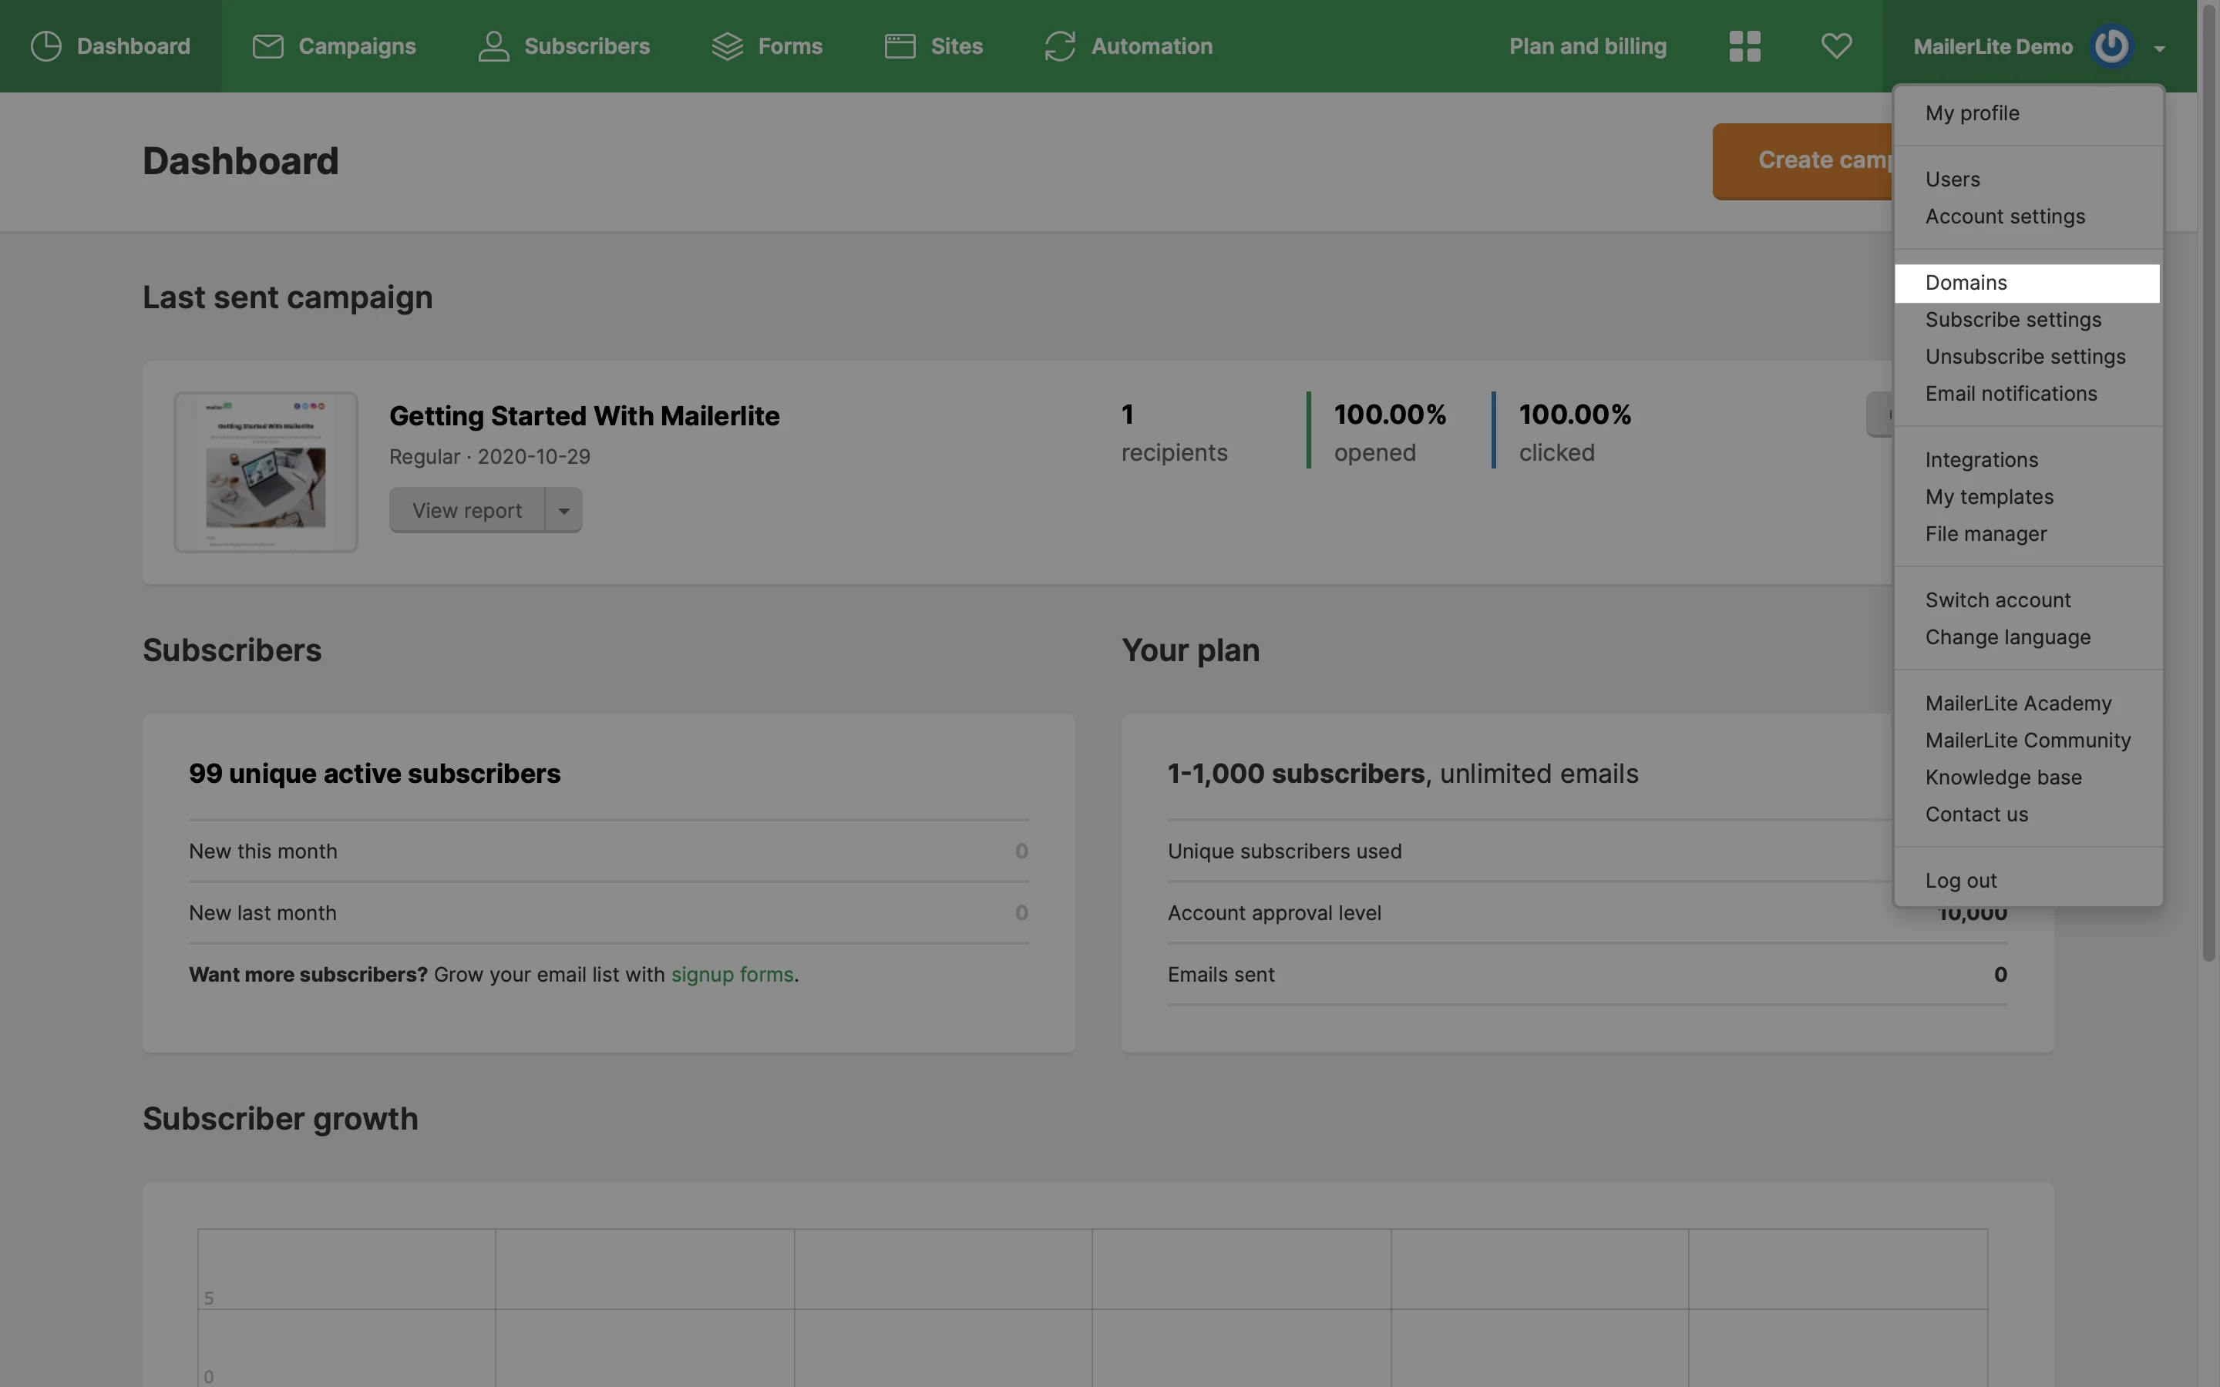Click the Dashboard pie-chart icon
Viewport: 2220px width, 1387px height.
coord(46,46)
